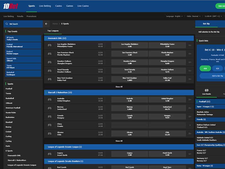
Task: Open more markets for New York Excelsior match
Action: click(190, 79)
